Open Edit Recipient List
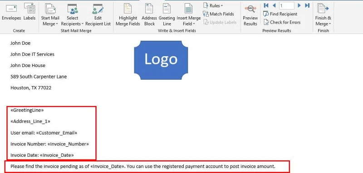Image resolution: width=363 pixels, height=173 pixels. click(98, 14)
